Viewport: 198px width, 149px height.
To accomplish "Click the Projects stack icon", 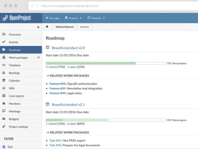I will click(66, 18).
